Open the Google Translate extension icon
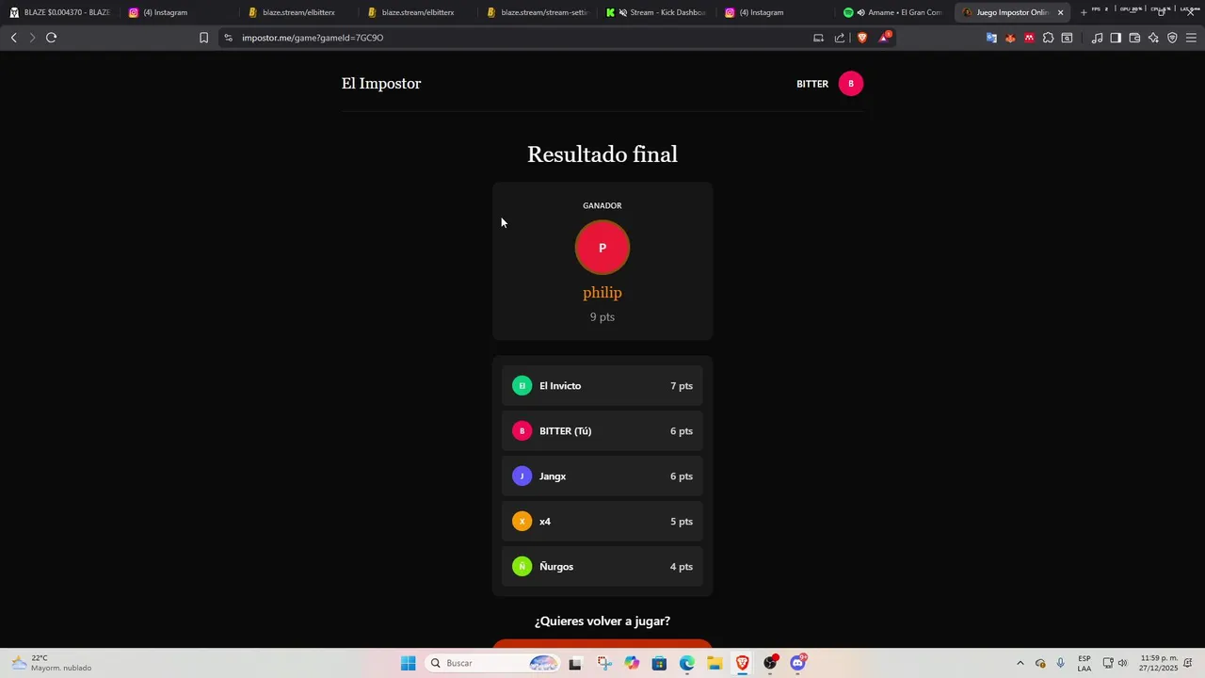 point(991,38)
